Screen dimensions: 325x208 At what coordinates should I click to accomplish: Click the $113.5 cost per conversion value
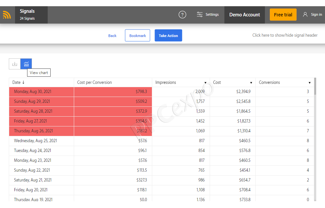pos(142,170)
